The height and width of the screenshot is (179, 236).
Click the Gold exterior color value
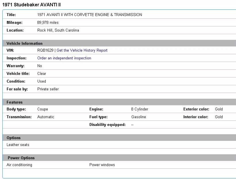click(219, 109)
